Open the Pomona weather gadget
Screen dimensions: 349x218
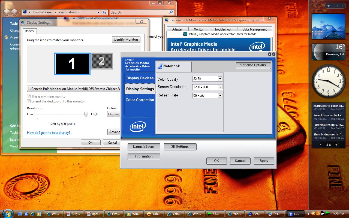(329, 52)
